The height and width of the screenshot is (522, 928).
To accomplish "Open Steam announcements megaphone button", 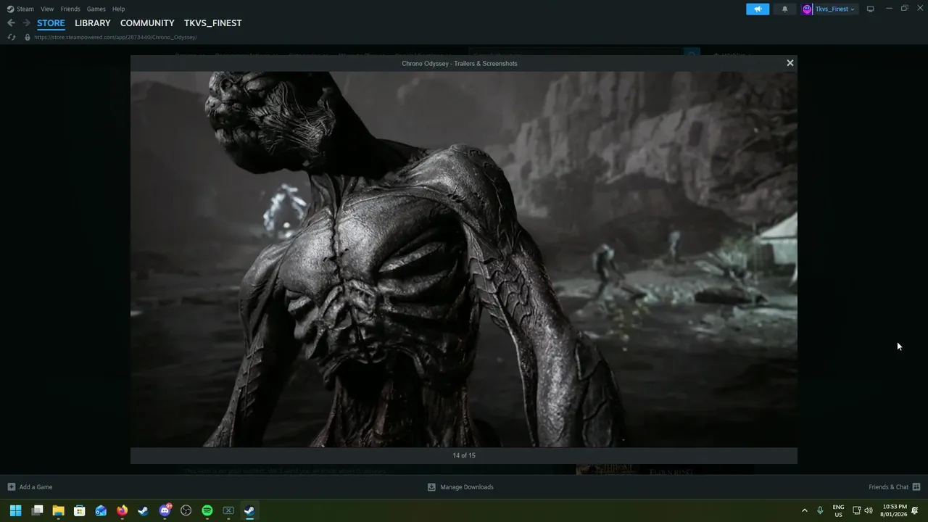I will tap(758, 9).
